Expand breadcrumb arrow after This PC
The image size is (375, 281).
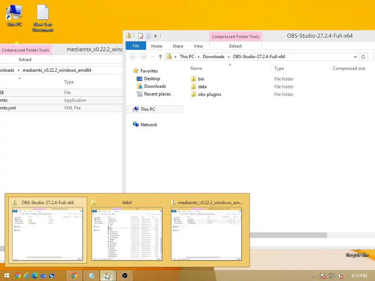point(198,57)
